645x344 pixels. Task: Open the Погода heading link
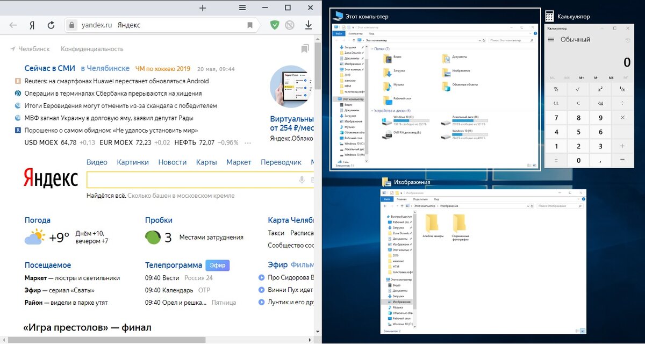(x=38, y=220)
